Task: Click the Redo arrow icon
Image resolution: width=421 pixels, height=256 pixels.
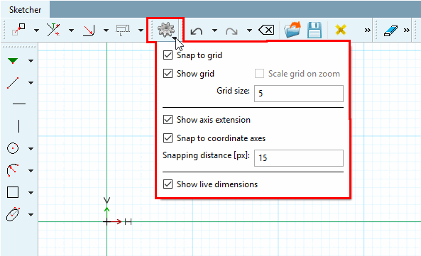Action: point(231,31)
